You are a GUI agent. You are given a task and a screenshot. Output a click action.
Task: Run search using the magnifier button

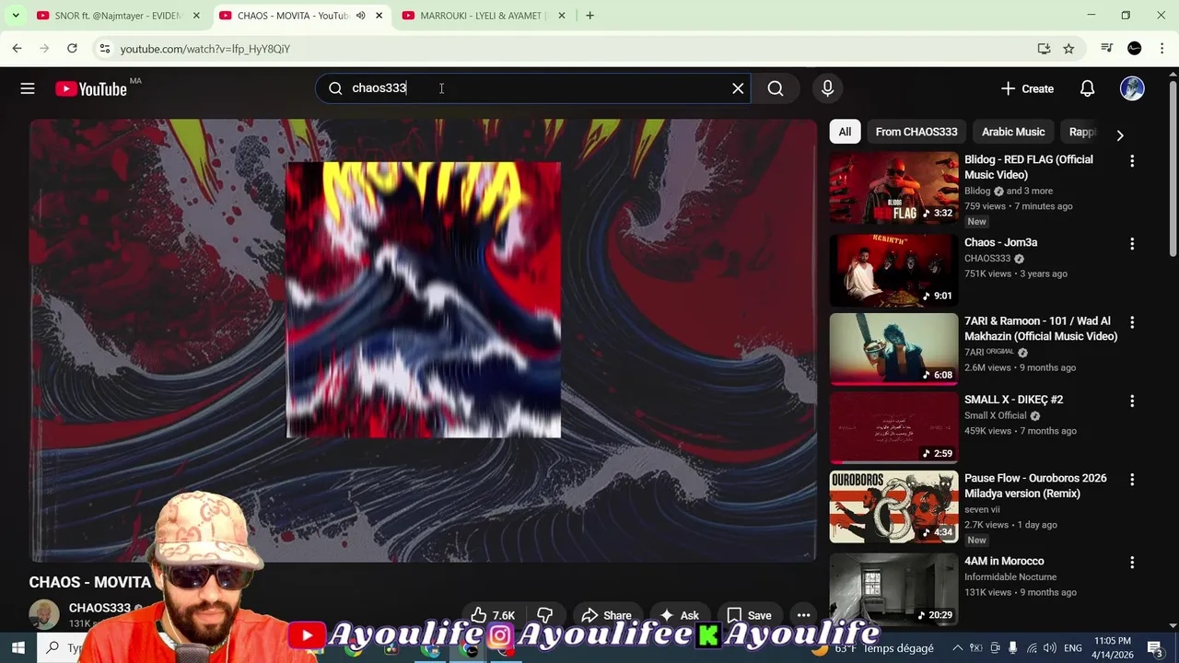pos(776,88)
